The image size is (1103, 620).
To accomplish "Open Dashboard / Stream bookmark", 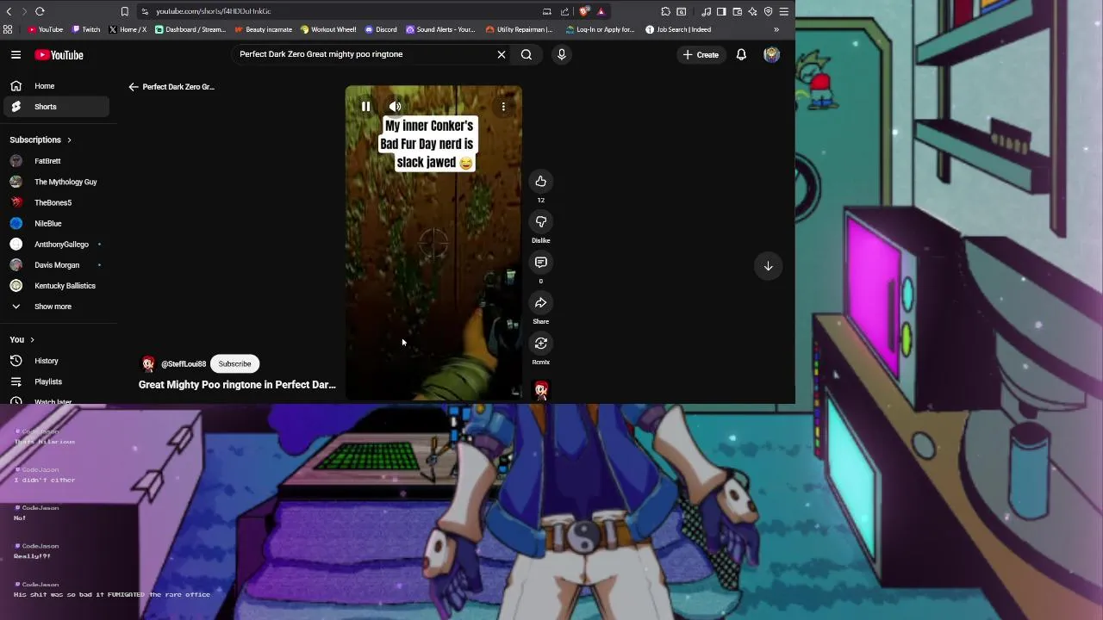I will [190, 29].
